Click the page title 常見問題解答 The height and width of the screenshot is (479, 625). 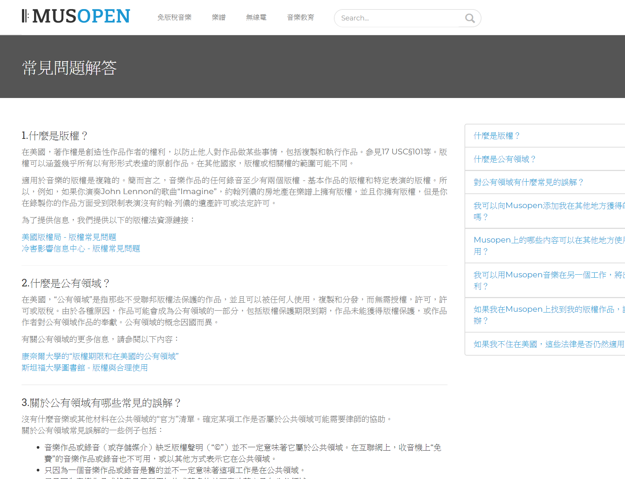pos(69,68)
